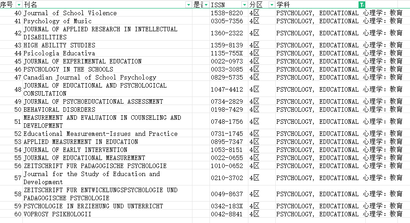Select ISSN cell 0342-183X
This screenshot has height=223, width=410.
point(229,206)
